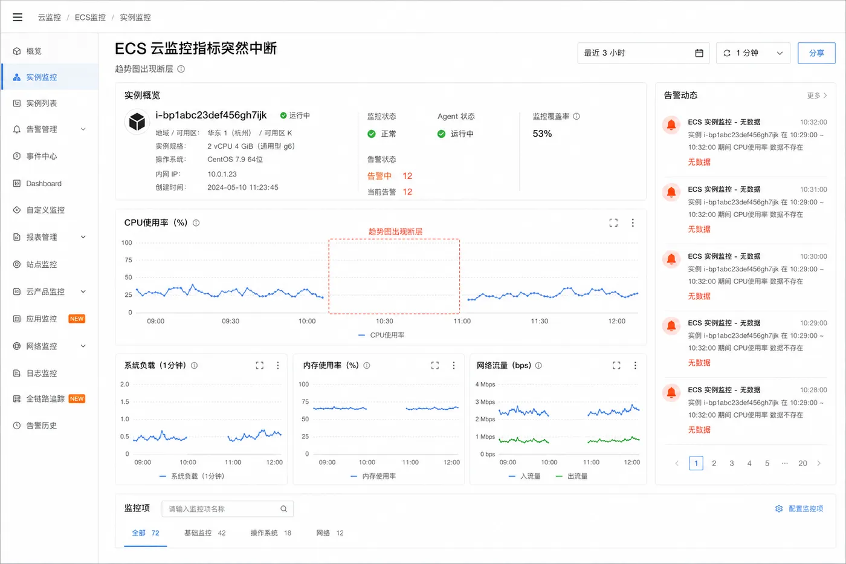846x564 pixels.
Task: Click the 请输入监控项名称 search field
Action: [227, 509]
